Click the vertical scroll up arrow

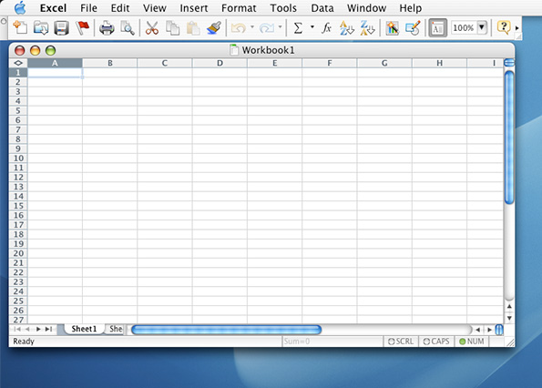509,306
